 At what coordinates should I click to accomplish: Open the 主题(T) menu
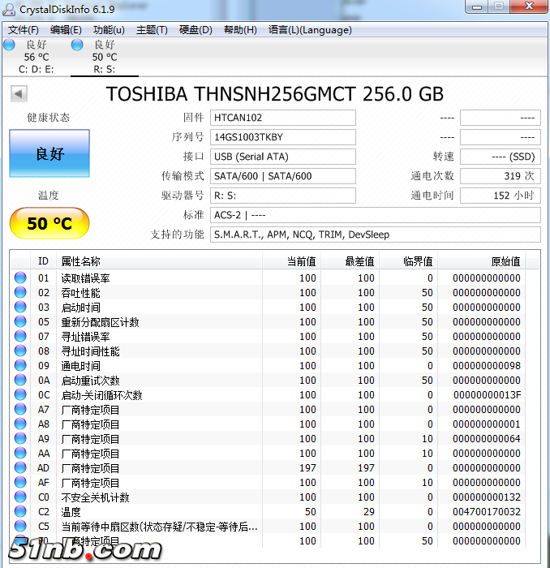point(152,30)
